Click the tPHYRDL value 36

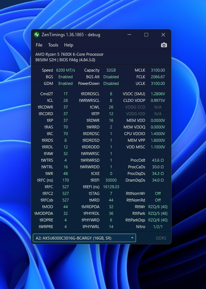(x=111, y=213)
